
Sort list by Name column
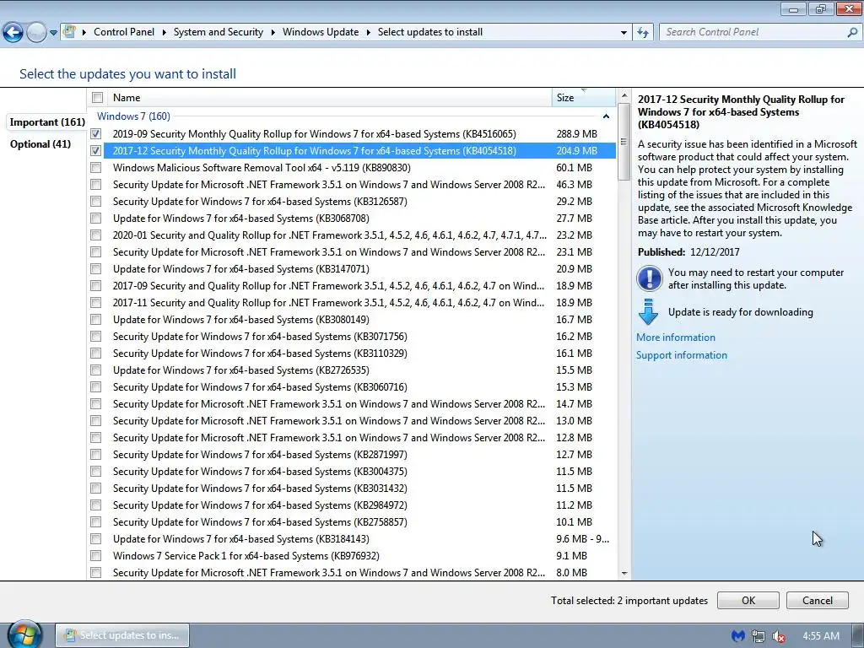click(x=330, y=98)
